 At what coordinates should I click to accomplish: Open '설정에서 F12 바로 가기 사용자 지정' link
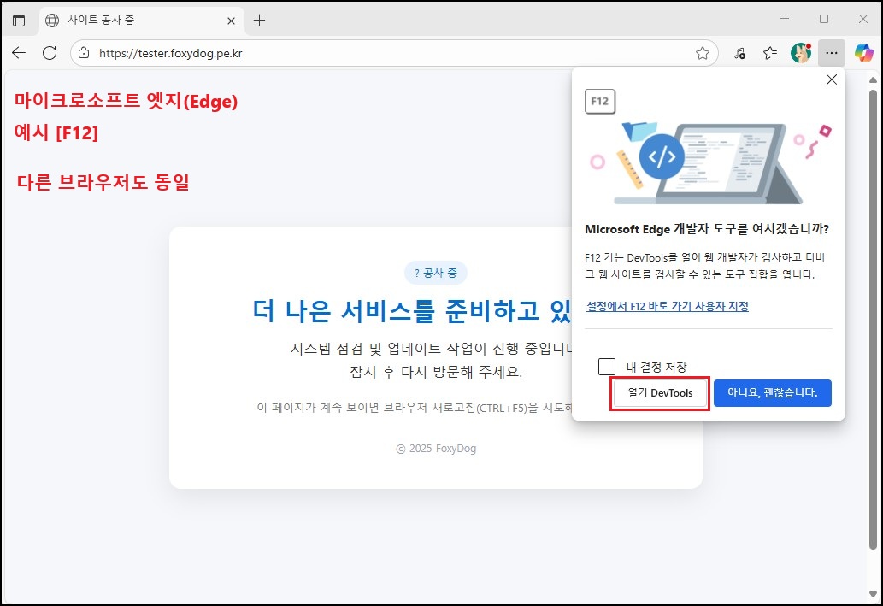(x=668, y=306)
